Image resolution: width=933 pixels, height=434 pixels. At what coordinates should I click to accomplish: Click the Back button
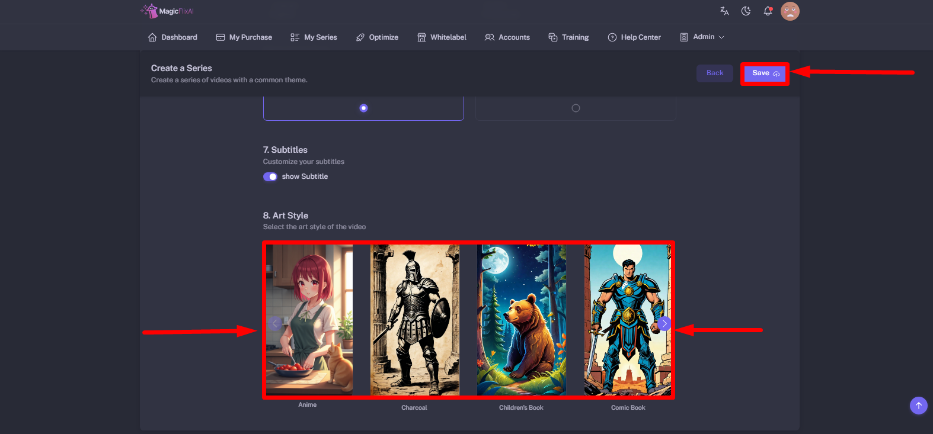[x=714, y=73]
